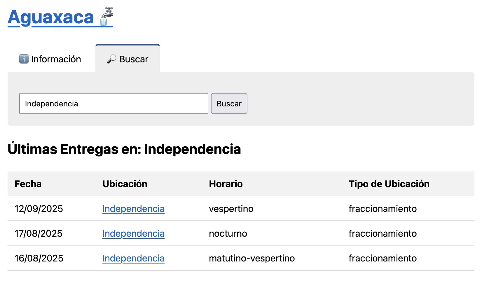The image size is (482, 281).
Task: Select the vespertino schedule cell
Action: coord(231,209)
